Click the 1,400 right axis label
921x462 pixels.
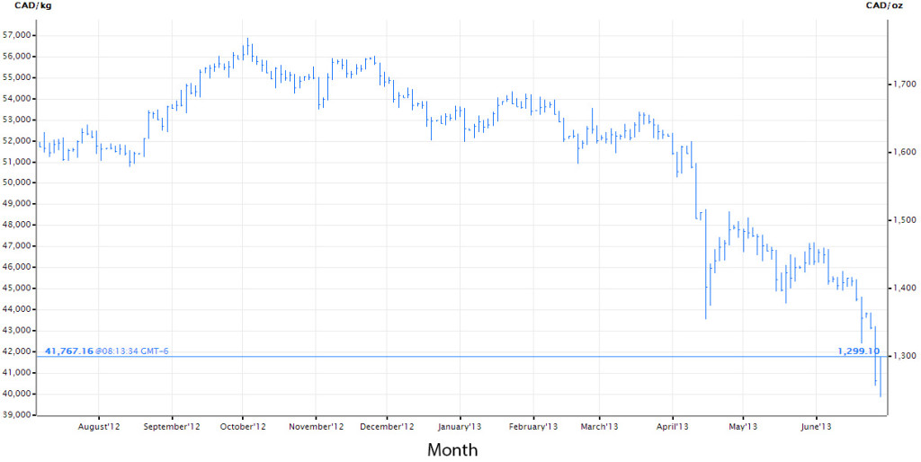point(903,289)
